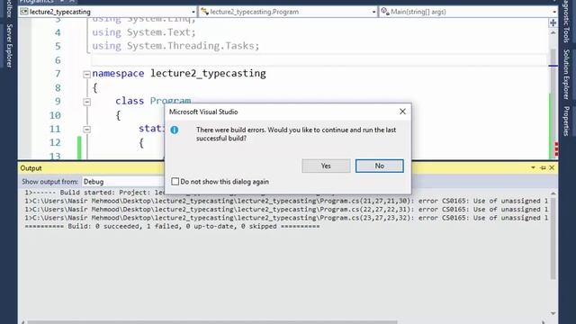Click the Output pane scroll up arrow
This screenshot has height=324, width=576.
553,193
